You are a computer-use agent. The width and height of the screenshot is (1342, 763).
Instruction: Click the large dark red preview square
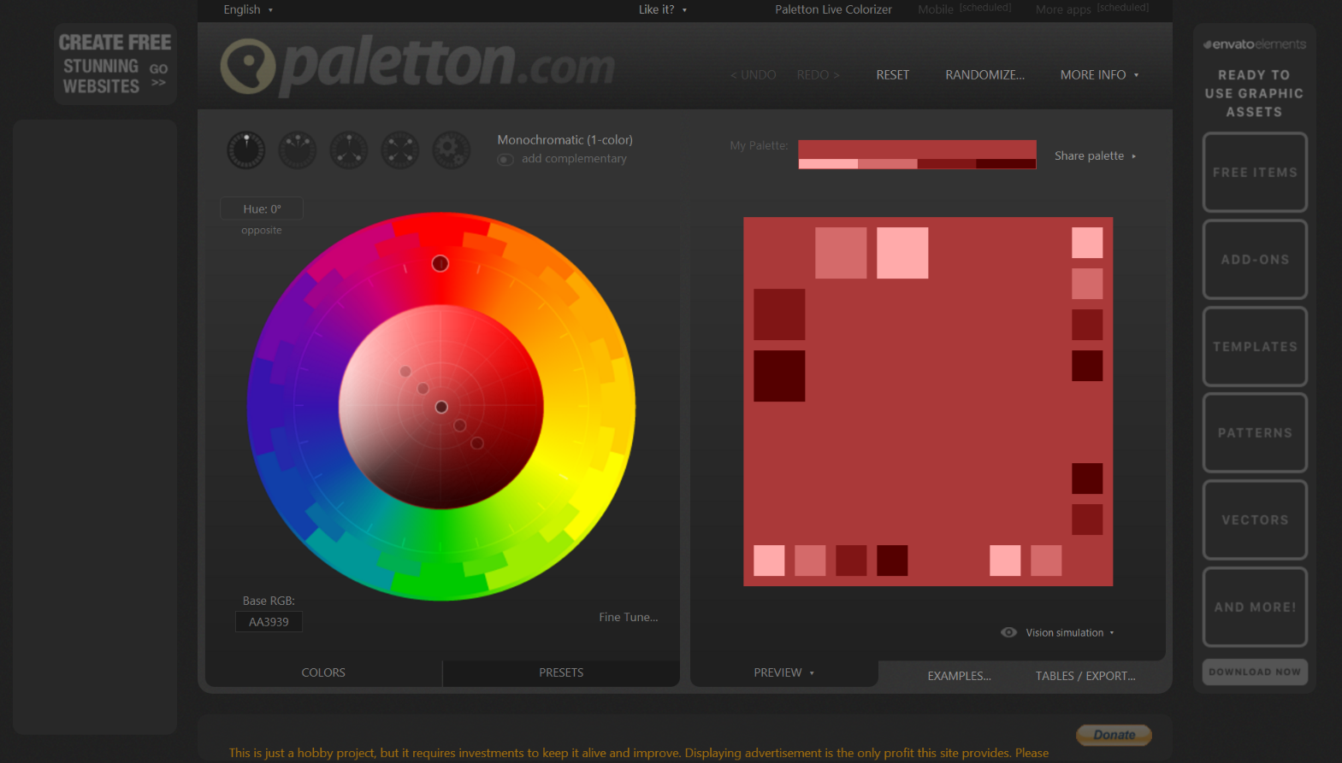click(x=779, y=314)
